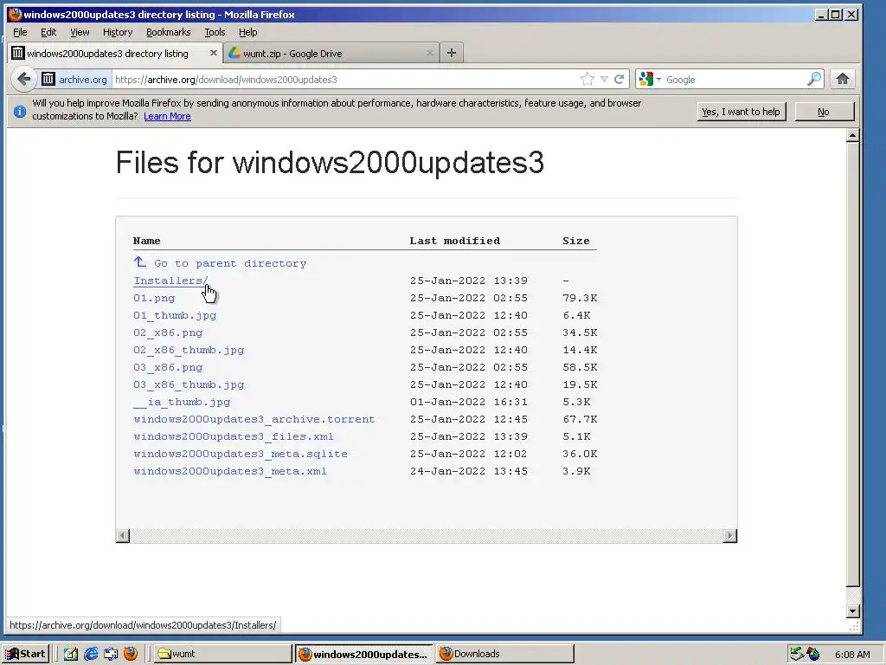Open 01_thumb.jpg file link

tap(175, 315)
